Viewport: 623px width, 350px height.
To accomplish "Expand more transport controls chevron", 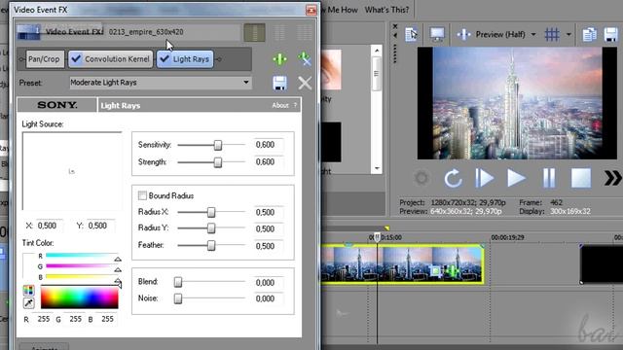I will pyautogui.click(x=612, y=178).
